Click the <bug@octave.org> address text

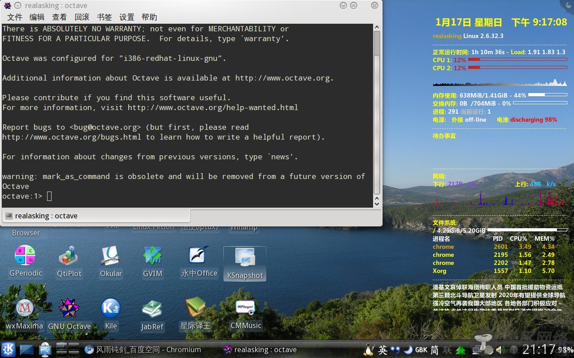pos(105,127)
